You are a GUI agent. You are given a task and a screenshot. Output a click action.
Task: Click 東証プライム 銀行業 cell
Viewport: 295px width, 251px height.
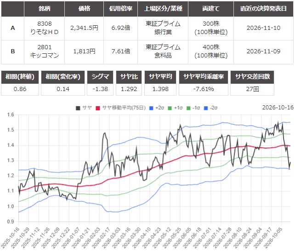163,28
